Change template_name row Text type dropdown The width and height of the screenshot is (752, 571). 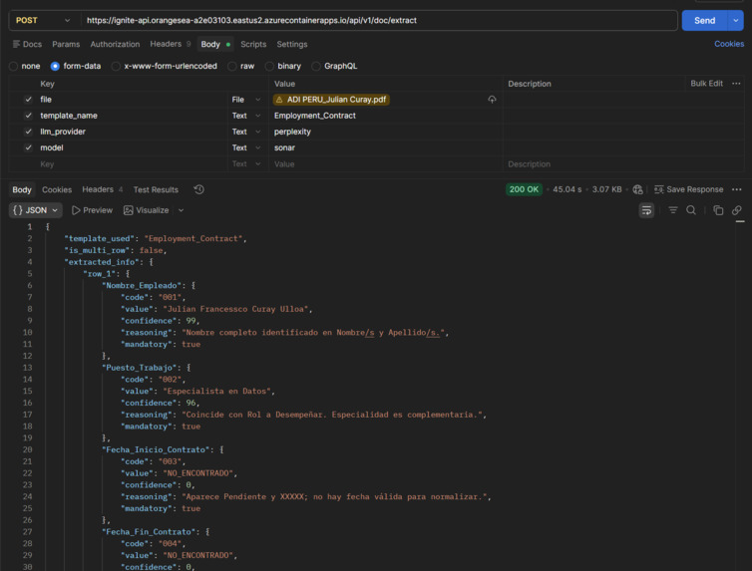pos(246,116)
